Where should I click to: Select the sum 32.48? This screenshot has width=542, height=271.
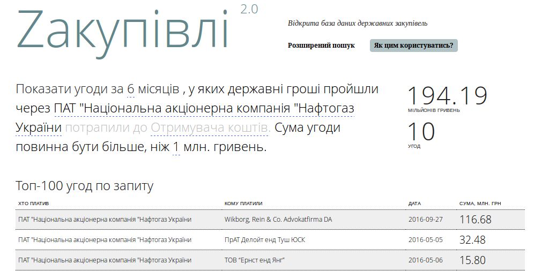pos(472,240)
